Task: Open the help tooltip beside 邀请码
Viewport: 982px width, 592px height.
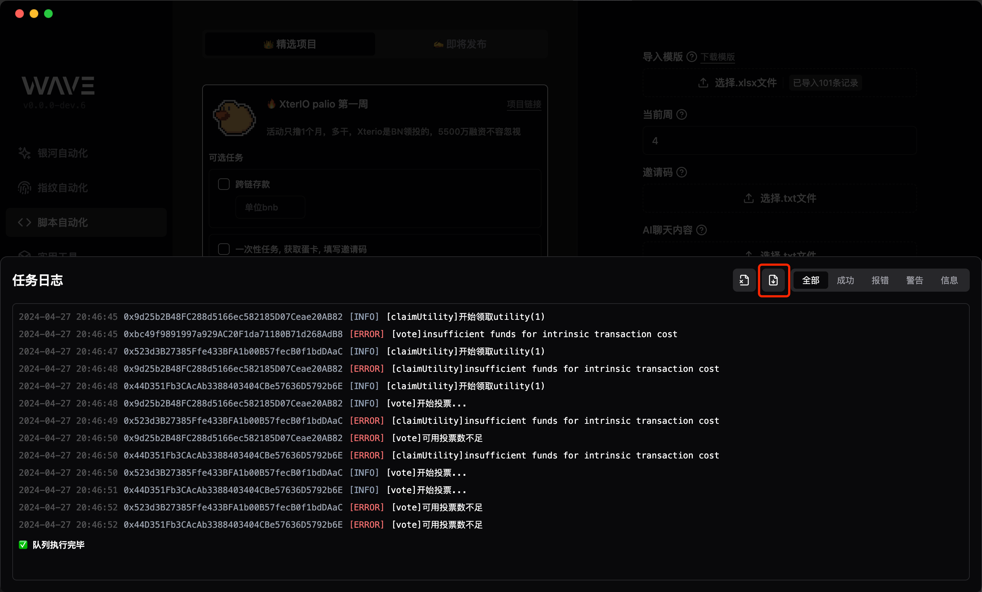Action: (682, 172)
